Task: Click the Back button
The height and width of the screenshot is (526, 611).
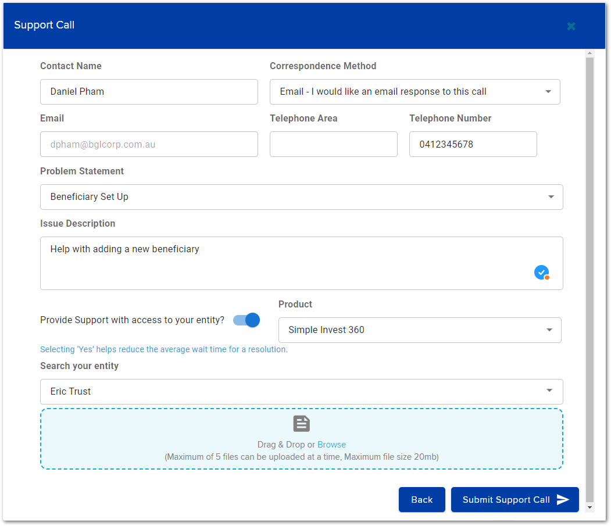Action: [421, 499]
